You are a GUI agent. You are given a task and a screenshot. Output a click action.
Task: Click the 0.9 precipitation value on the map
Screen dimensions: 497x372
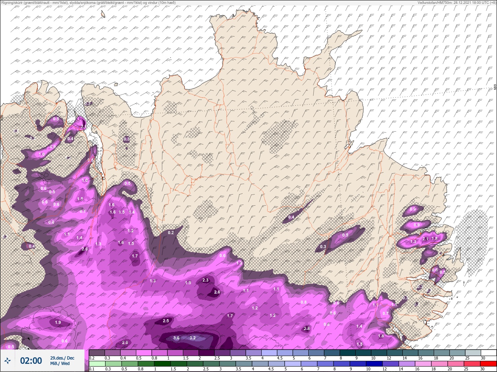pyautogui.click(x=417, y=225)
